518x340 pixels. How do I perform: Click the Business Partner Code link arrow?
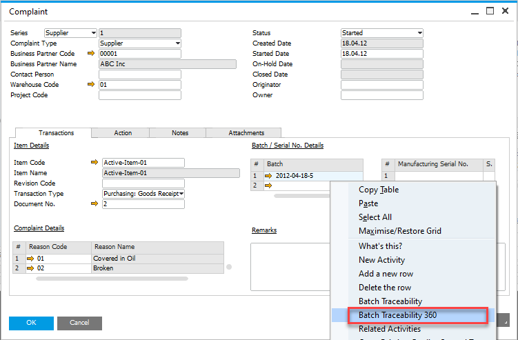click(x=90, y=54)
